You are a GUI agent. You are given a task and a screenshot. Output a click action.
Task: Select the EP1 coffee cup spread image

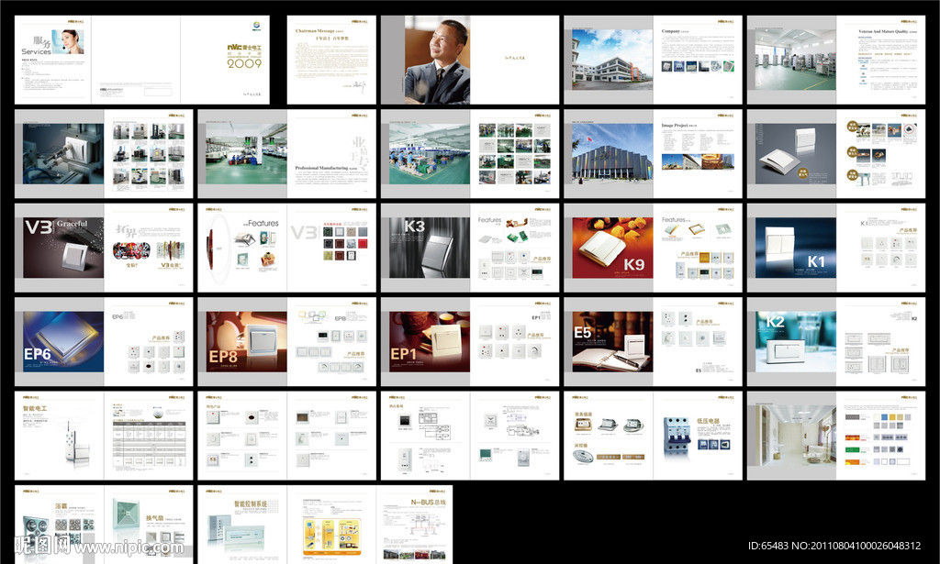click(429, 341)
